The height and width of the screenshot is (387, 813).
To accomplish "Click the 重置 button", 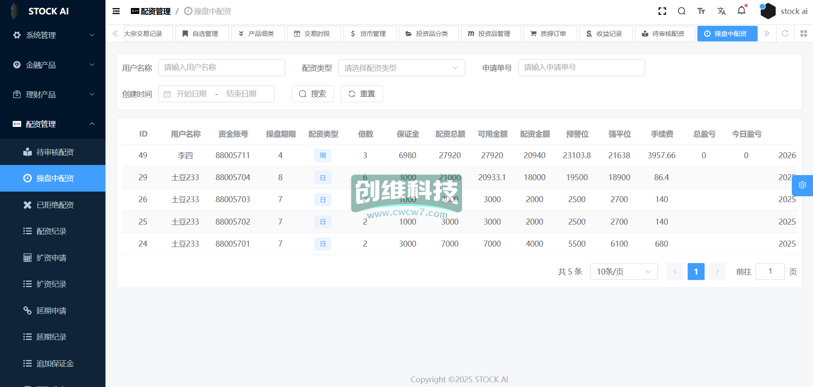I will coord(362,94).
